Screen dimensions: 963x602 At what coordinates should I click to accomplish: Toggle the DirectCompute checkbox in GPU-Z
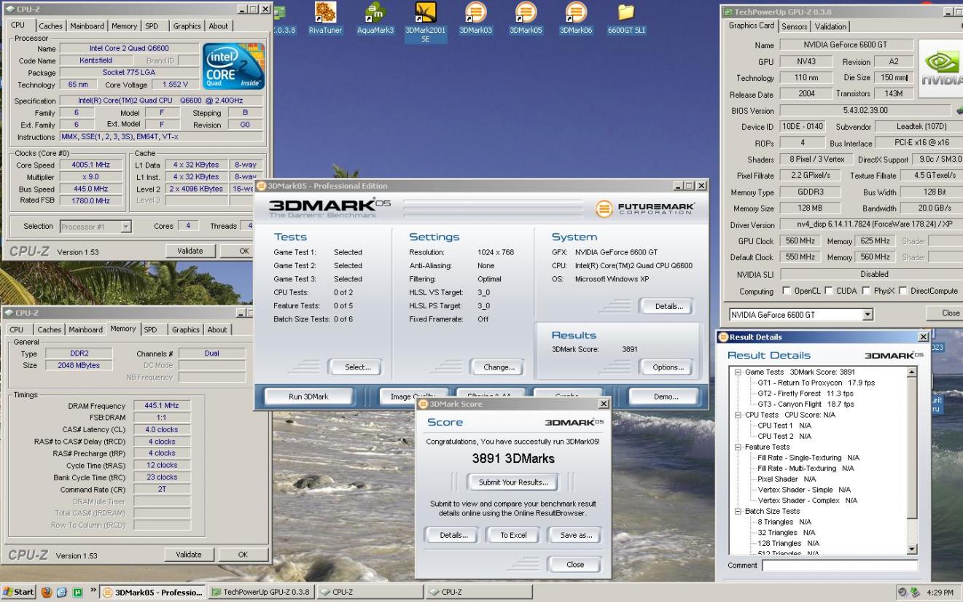(904, 291)
